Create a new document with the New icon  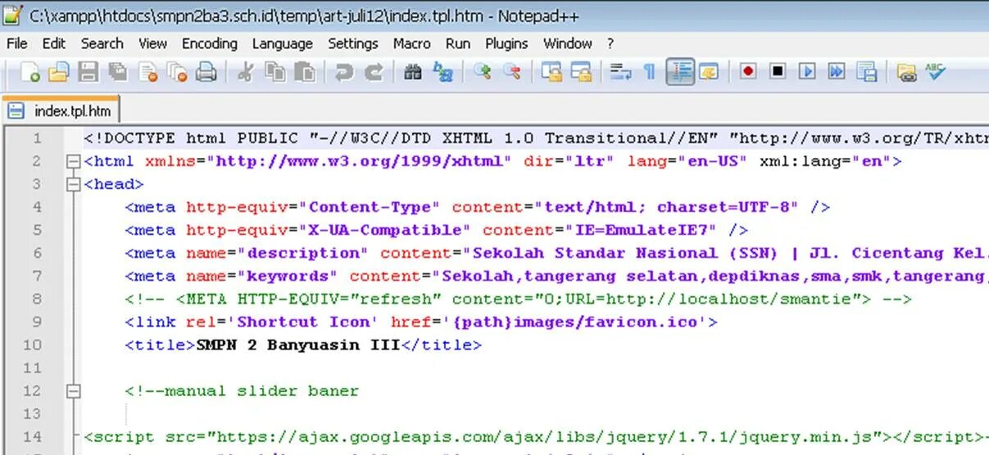[x=30, y=72]
